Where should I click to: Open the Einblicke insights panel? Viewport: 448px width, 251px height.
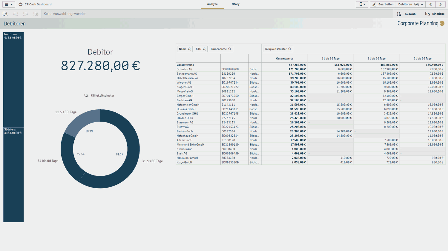click(435, 14)
